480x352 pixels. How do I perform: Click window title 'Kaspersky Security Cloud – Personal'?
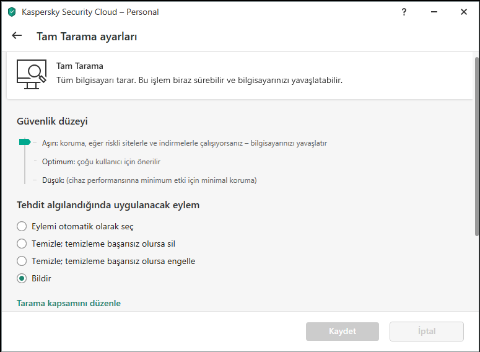tap(90, 12)
